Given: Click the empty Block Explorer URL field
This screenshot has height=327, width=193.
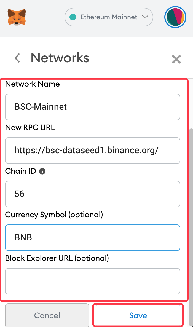Looking at the screenshot, I should (x=93, y=281).
